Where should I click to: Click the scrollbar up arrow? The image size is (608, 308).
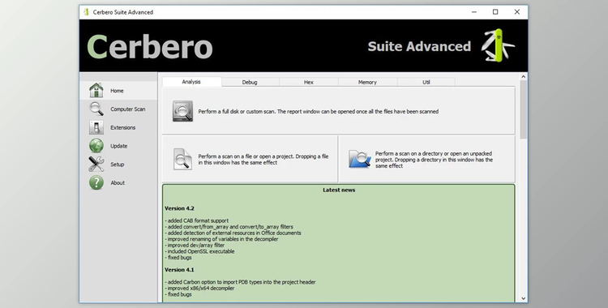523,77
